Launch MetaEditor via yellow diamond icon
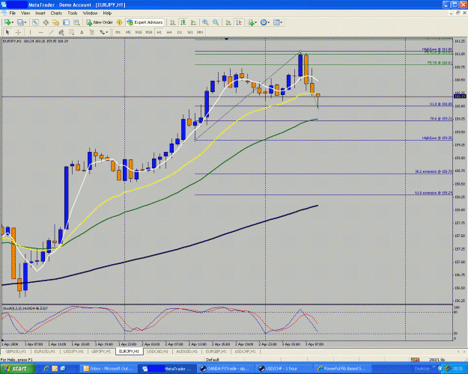 [119, 22]
